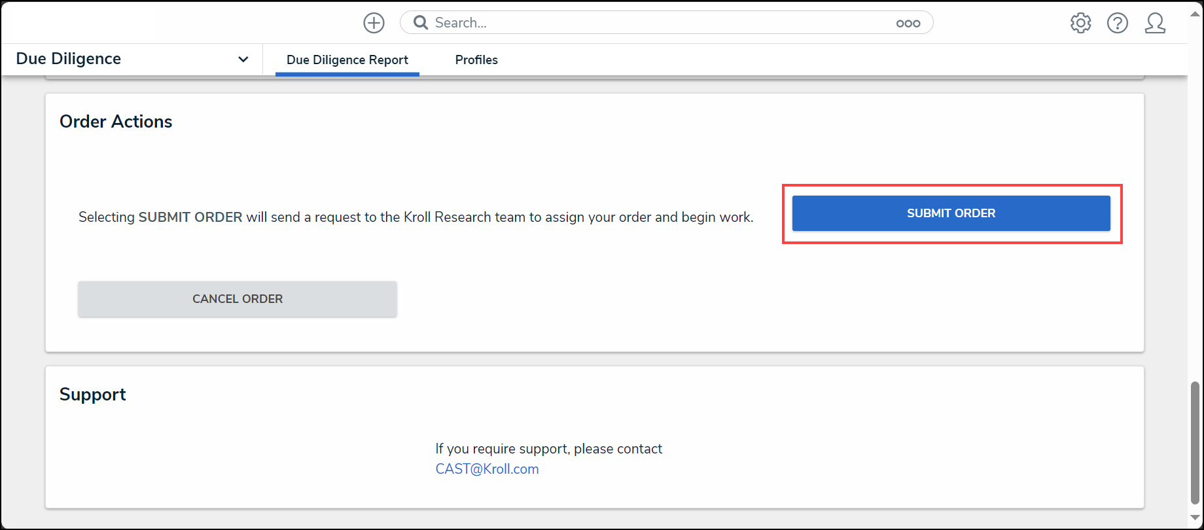The image size is (1204, 530).
Task: Open the Due Diligence application name selector
Action: pyautogui.click(x=132, y=59)
